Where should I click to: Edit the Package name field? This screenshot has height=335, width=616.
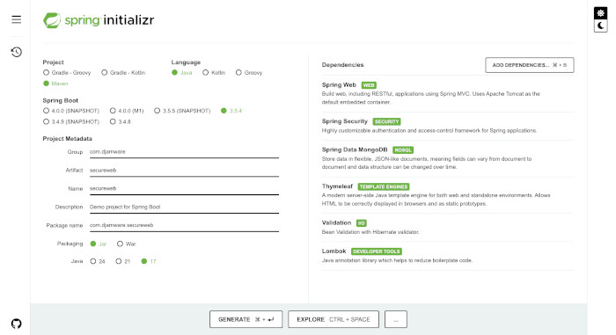[x=184, y=225]
